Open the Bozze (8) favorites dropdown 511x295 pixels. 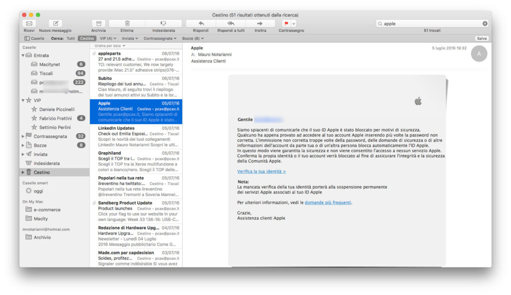[x=193, y=38]
